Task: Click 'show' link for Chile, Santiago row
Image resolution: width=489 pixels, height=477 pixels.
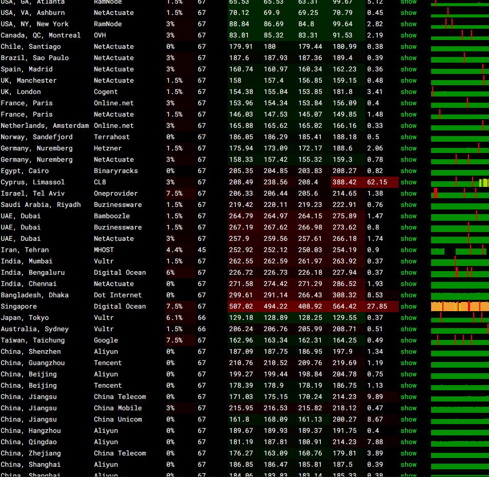Action: coord(408,47)
